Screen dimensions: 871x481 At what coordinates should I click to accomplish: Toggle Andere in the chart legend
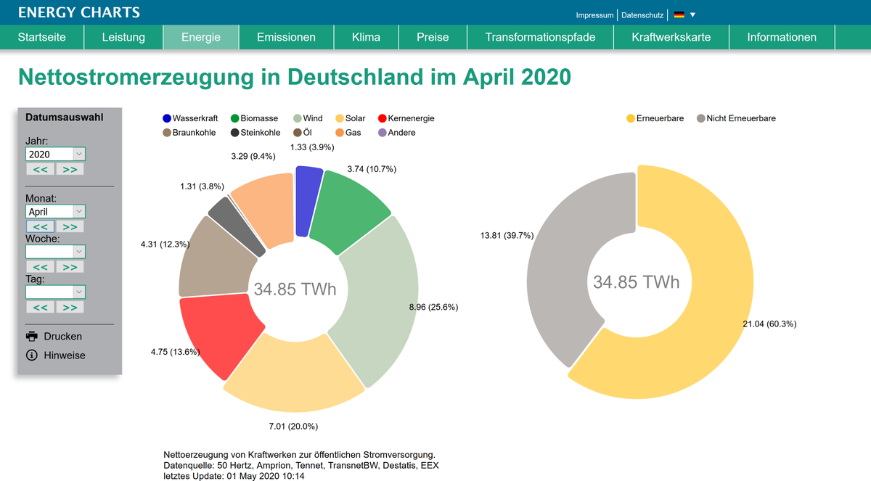(397, 133)
